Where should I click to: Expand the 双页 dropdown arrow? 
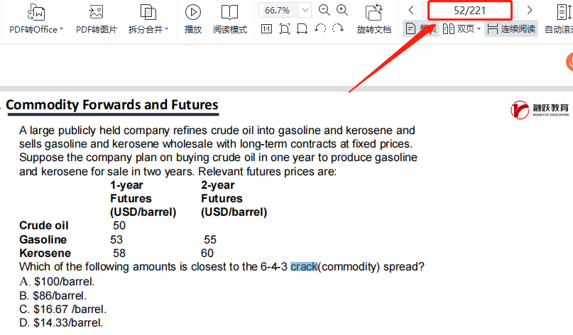(479, 30)
